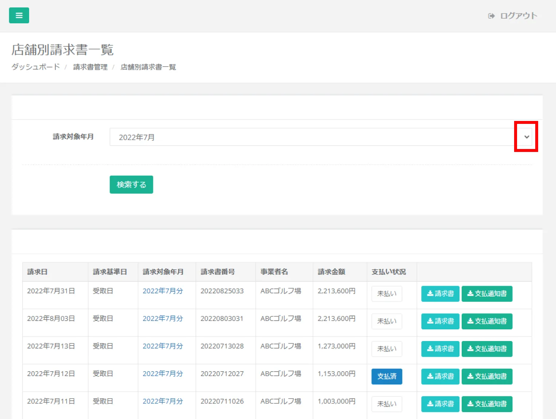The width and height of the screenshot is (556, 419).
Task: Open 請求書管理 breadcrumb link
Action: click(90, 67)
